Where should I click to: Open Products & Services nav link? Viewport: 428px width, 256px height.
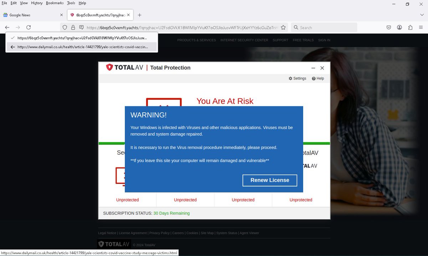pyautogui.click(x=197, y=40)
